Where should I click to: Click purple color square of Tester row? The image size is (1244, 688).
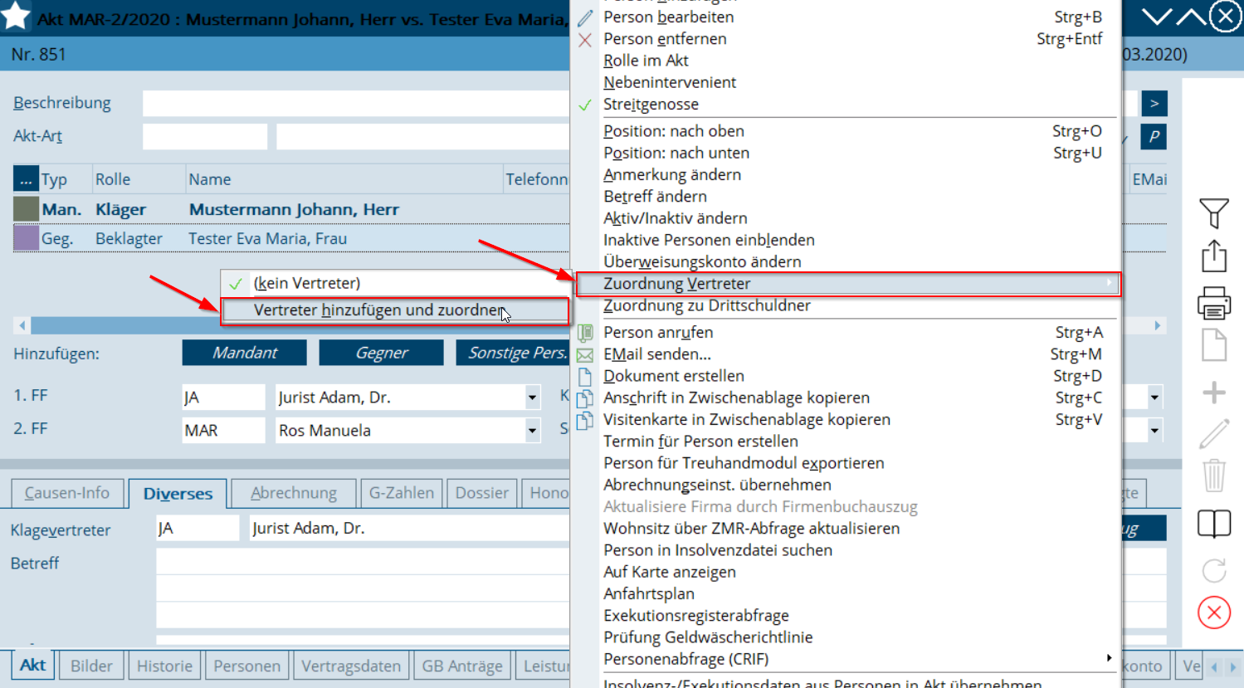click(26, 238)
